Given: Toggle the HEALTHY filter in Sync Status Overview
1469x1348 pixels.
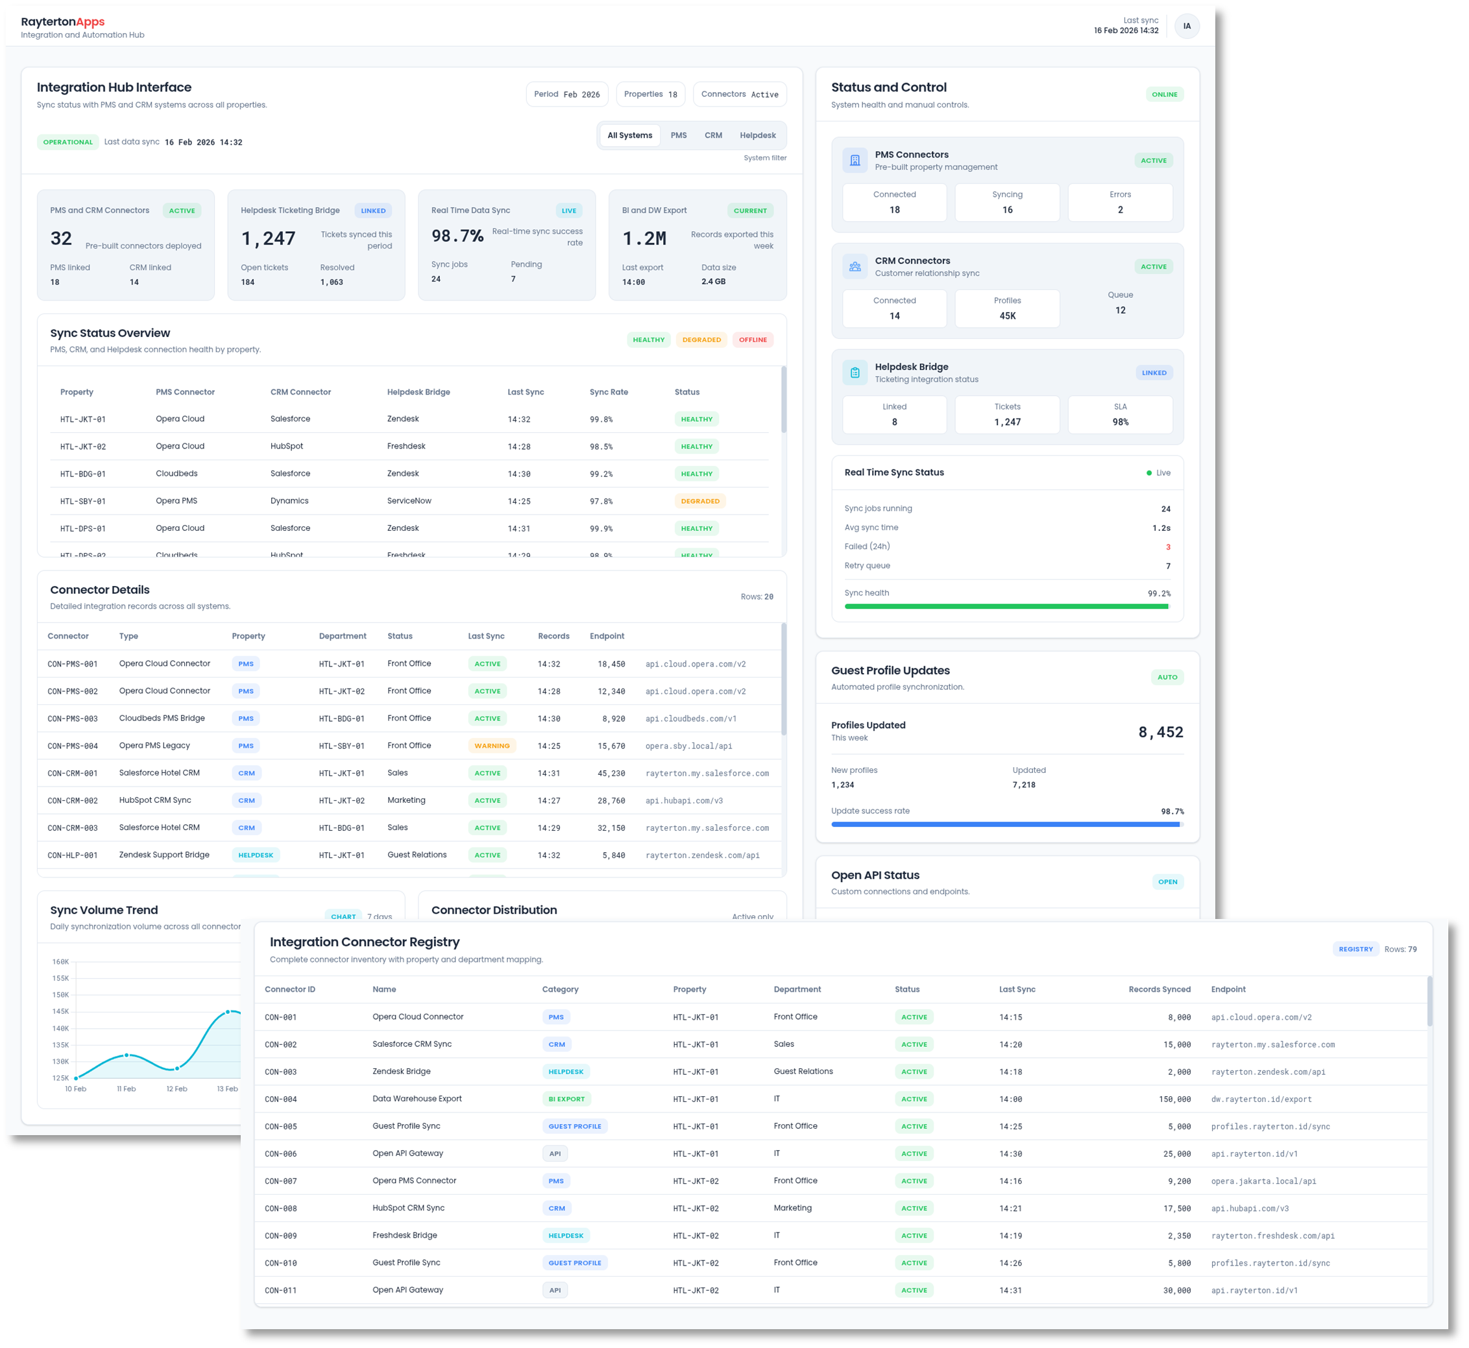Looking at the screenshot, I should pyautogui.click(x=648, y=339).
